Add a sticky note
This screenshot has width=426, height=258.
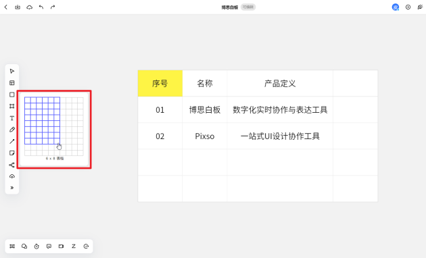[12, 153]
